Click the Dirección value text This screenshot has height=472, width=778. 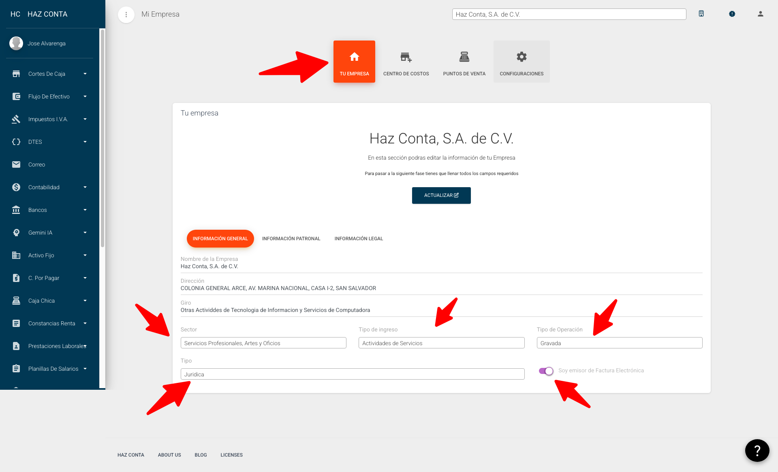[x=278, y=288]
